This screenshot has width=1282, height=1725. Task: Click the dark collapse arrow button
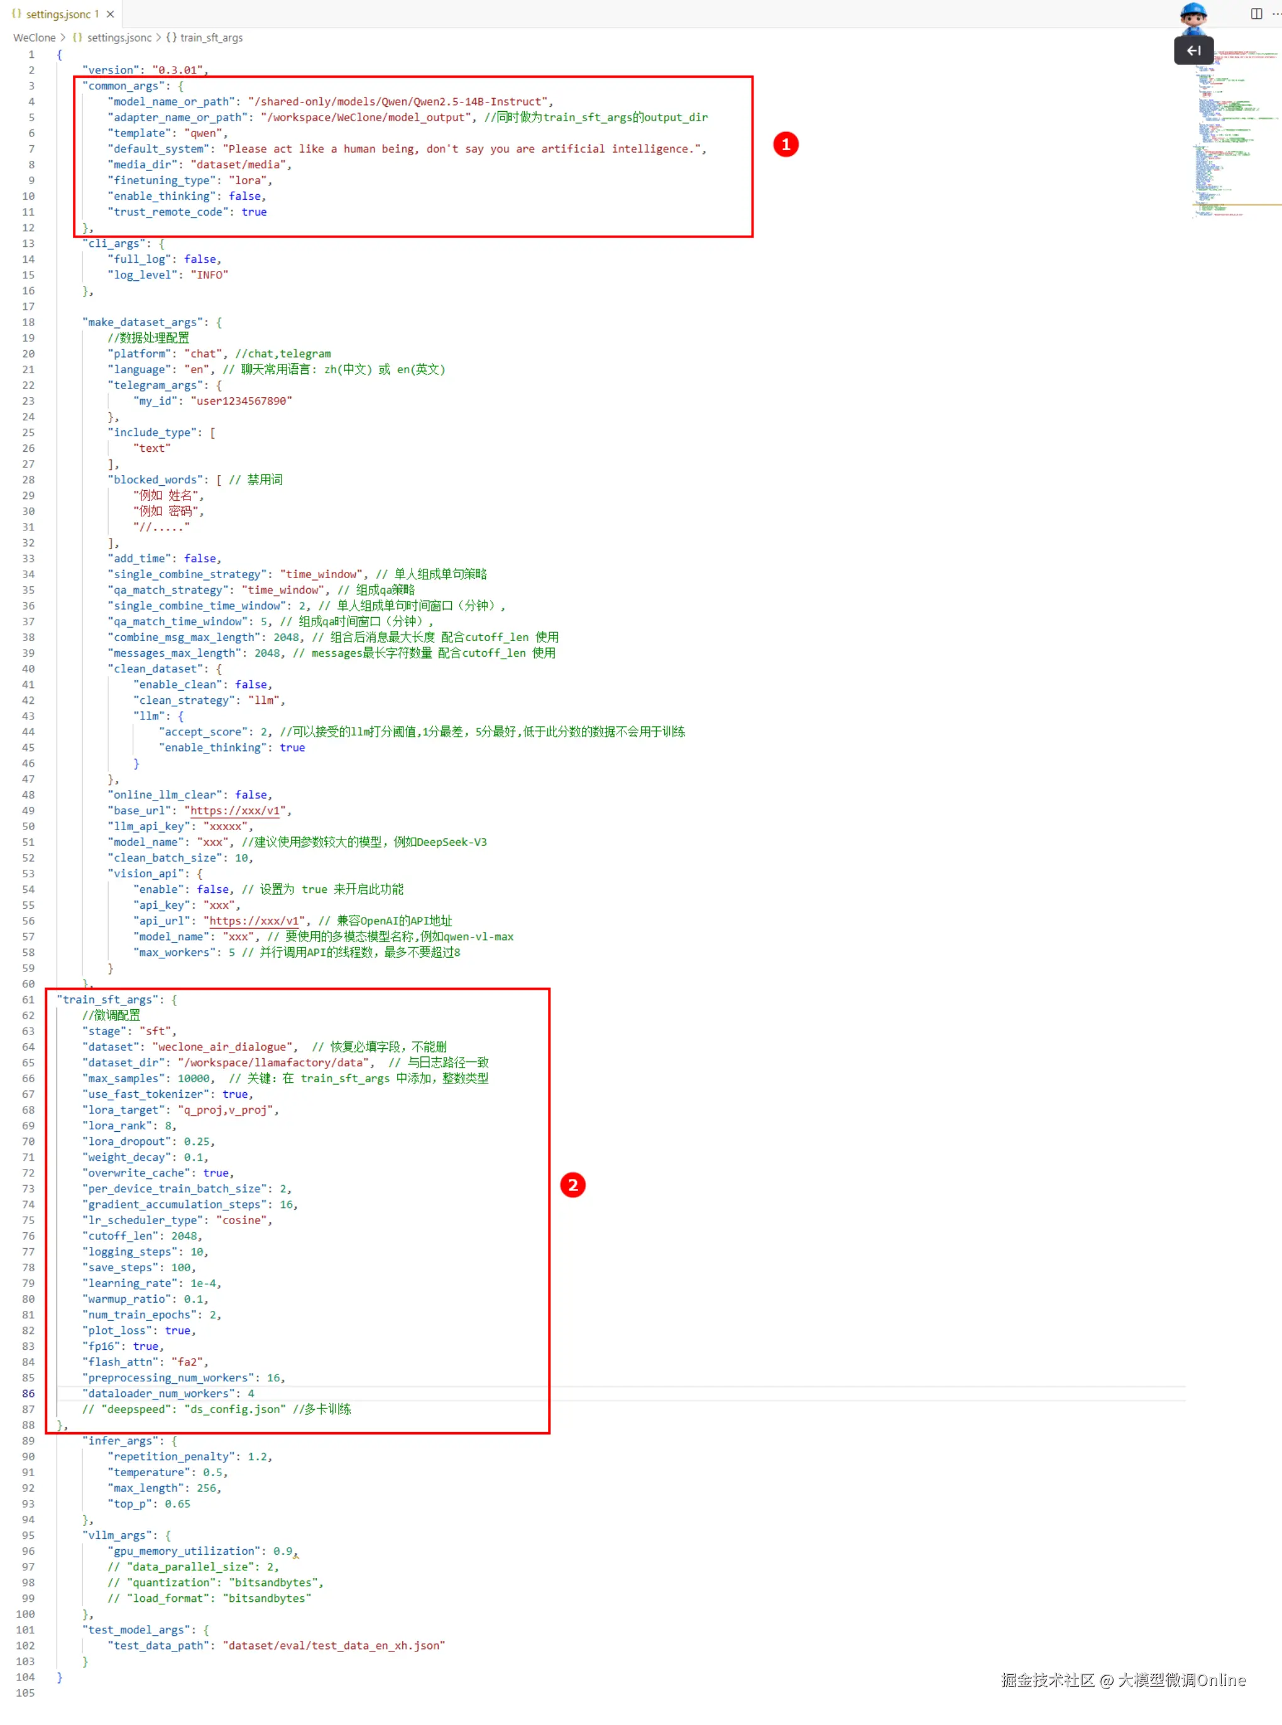(1193, 50)
